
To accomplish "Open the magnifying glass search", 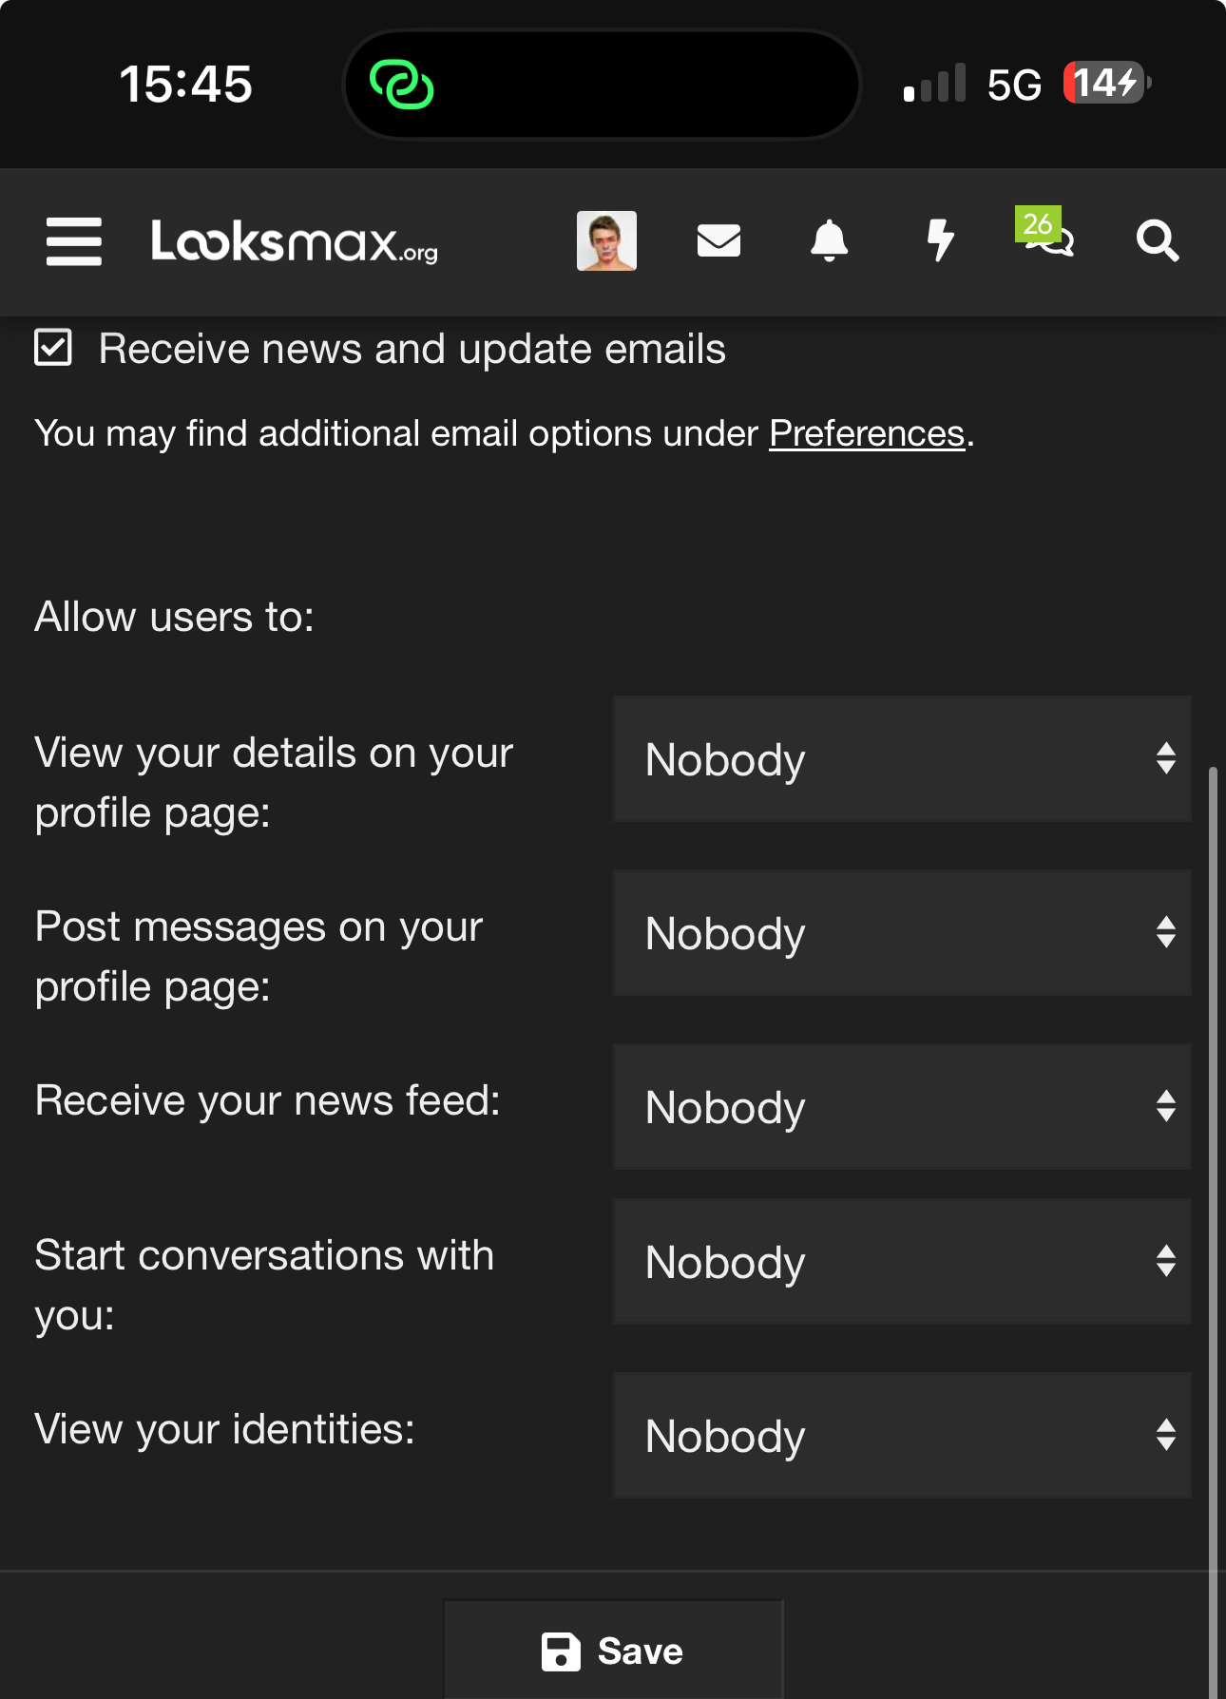I will tap(1157, 241).
